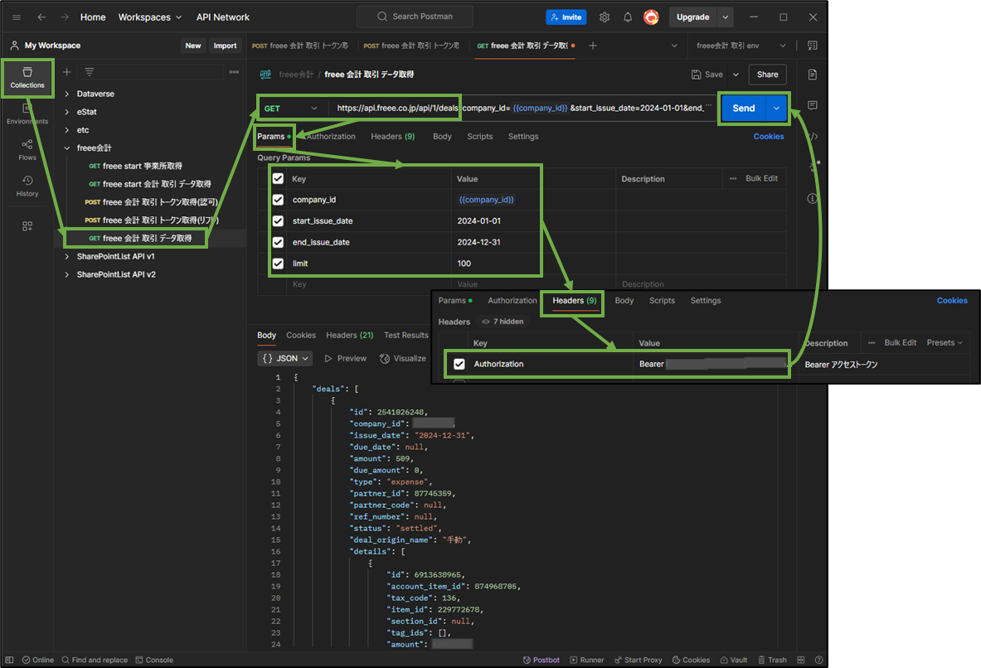Go forward with the right arrow

tap(65, 17)
